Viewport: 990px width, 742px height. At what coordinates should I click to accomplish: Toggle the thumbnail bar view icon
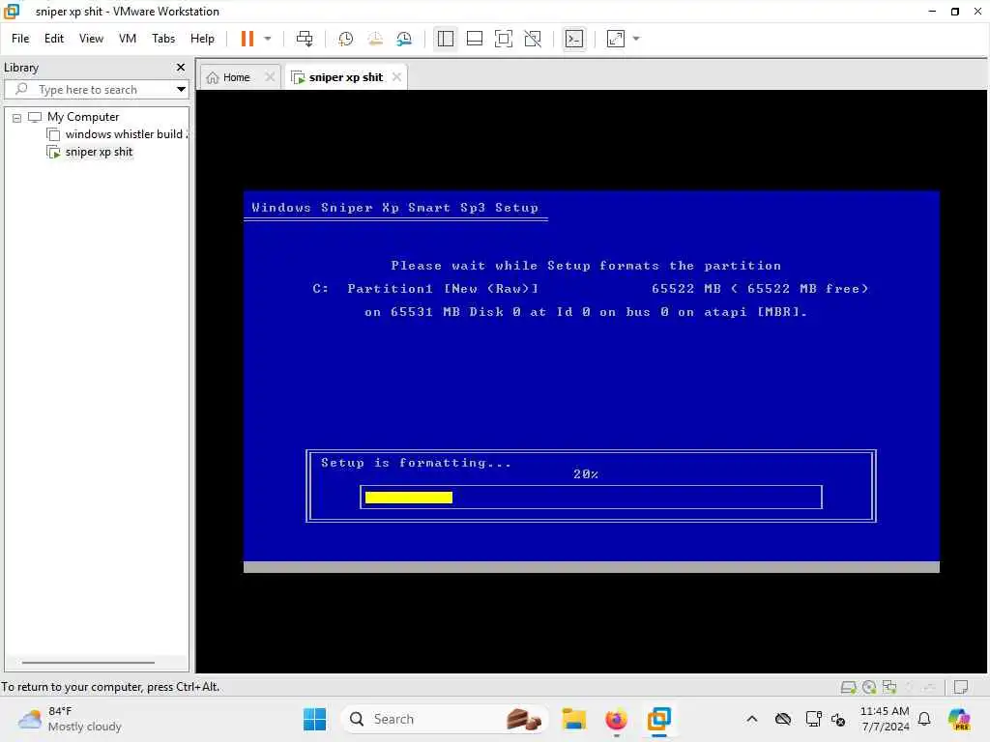click(474, 39)
